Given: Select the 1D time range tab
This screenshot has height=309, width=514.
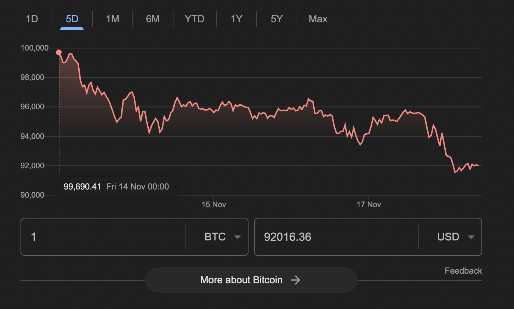Looking at the screenshot, I should [x=32, y=19].
